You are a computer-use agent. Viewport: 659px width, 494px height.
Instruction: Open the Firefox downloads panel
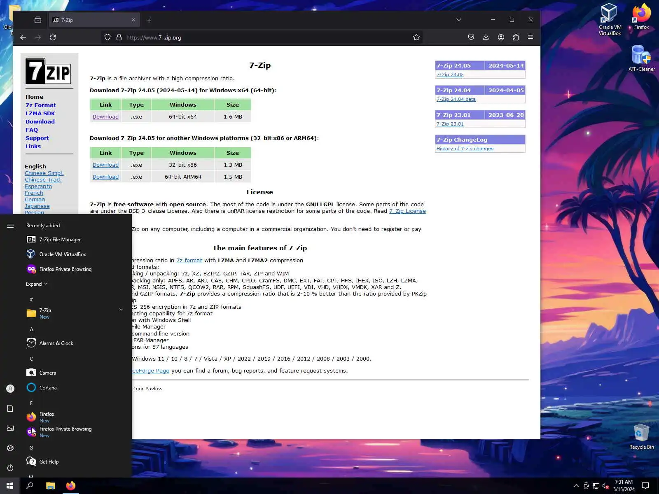click(486, 37)
